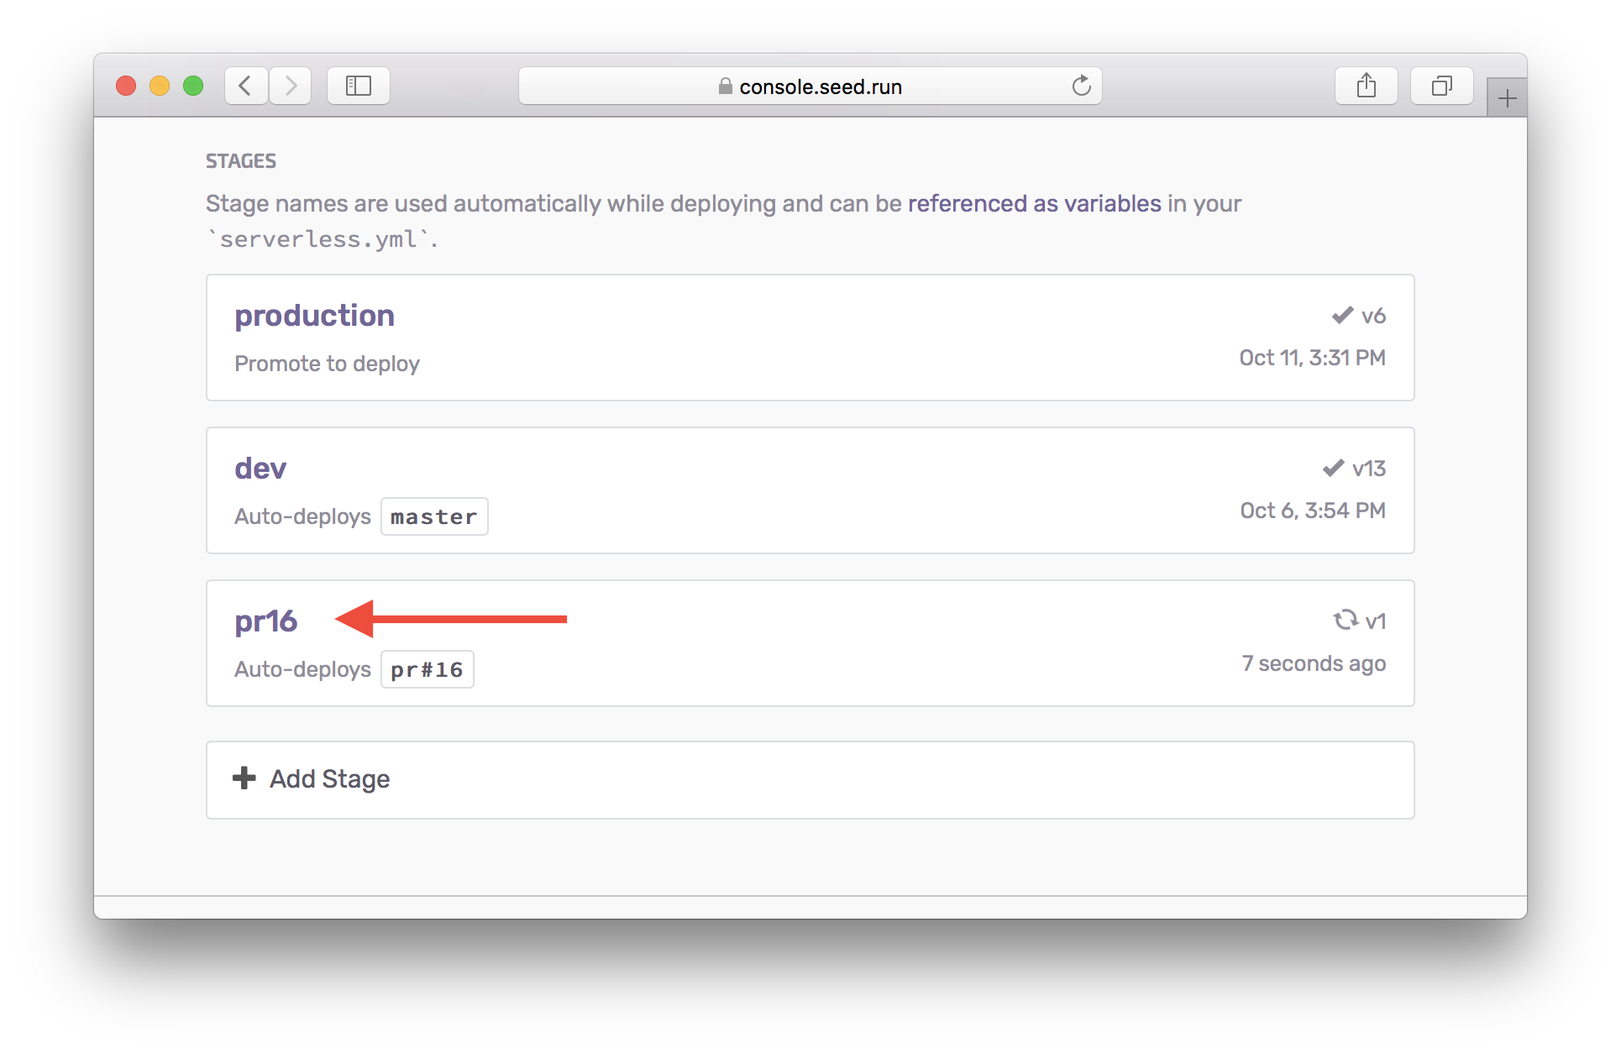Open the pr16 stage

(x=265, y=621)
